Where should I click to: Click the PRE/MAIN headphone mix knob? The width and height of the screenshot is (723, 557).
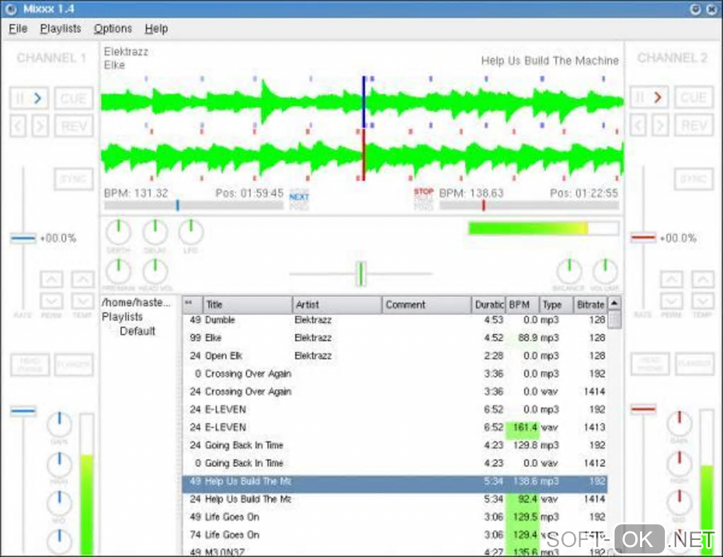(x=118, y=271)
